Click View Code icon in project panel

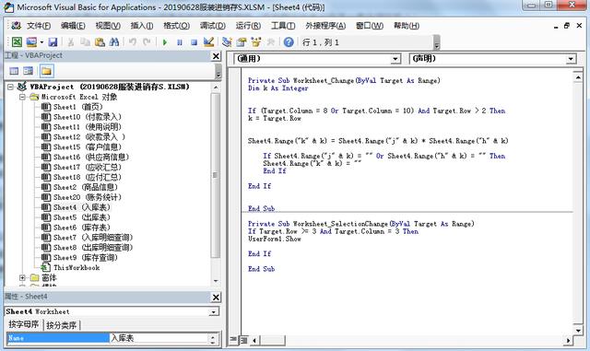(14, 71)
